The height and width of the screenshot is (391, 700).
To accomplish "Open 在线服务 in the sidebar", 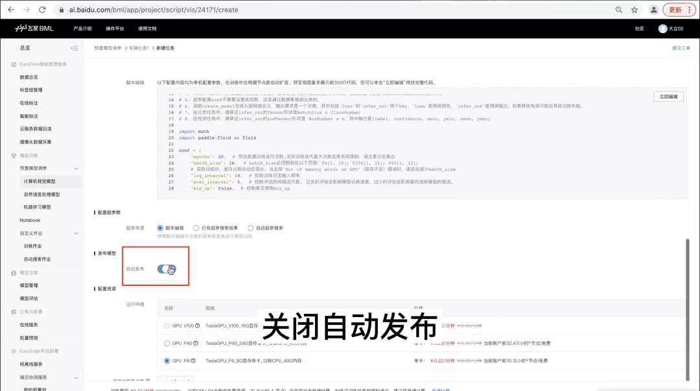I will [x=29, y=325].
